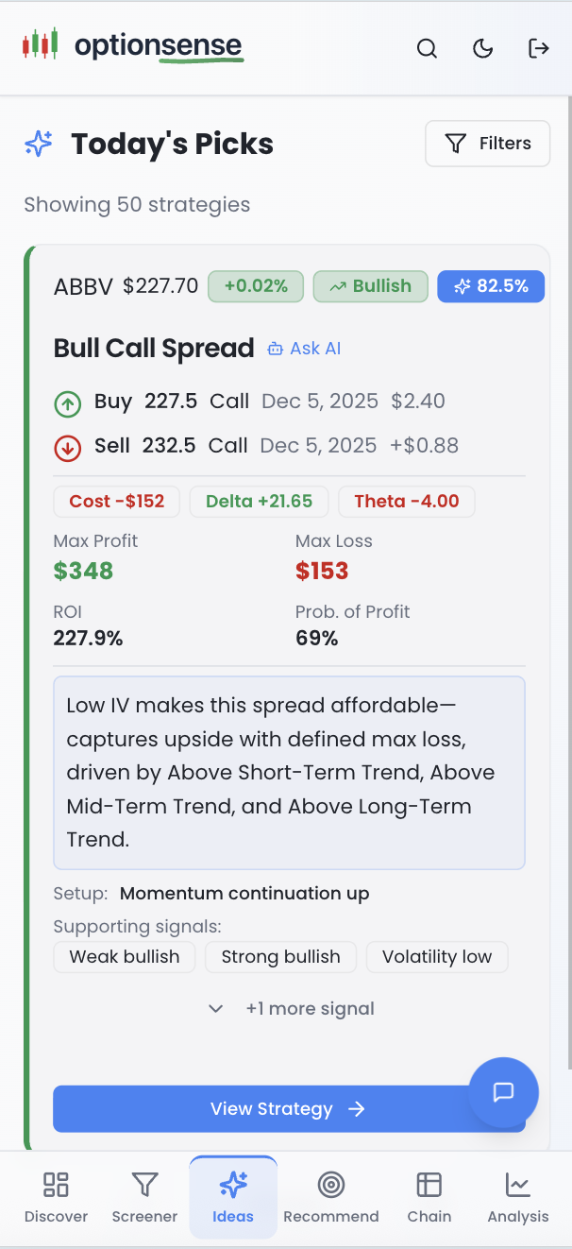Click the search magnifier icon
The height and width of the screenshot is (1249, 572).
pyautogui.click(x=427, y=49)
